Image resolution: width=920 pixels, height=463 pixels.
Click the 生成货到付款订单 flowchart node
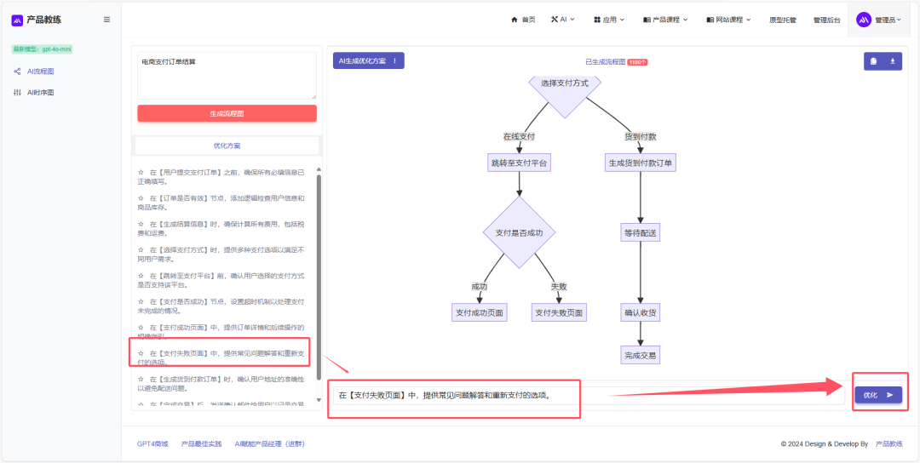click(x=640, y=163)
